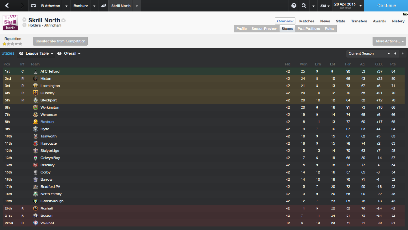Open the More Actions dropdown

(389, 41)
